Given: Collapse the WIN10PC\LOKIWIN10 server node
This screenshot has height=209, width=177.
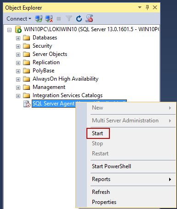Looking at the screenshot, I should 10,30.
